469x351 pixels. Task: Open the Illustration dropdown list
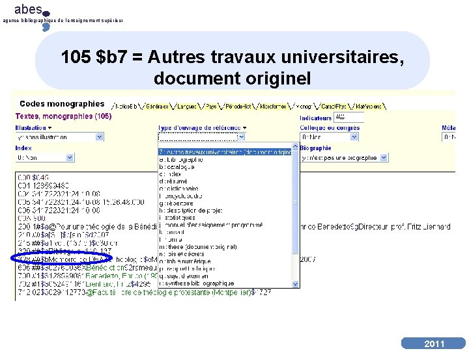pos(99,137)
